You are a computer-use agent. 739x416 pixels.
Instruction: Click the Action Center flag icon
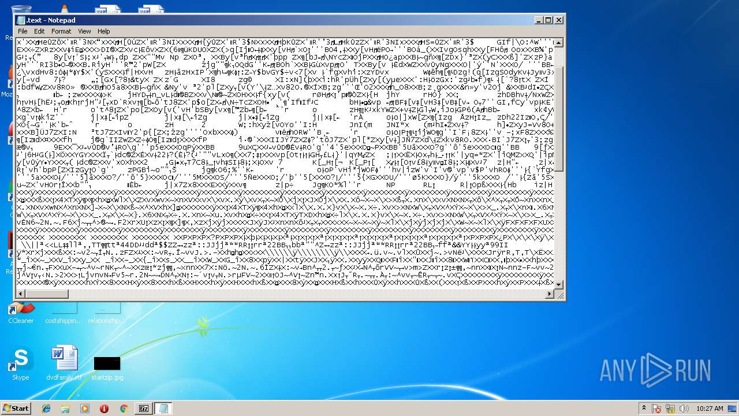coord(656,408)
